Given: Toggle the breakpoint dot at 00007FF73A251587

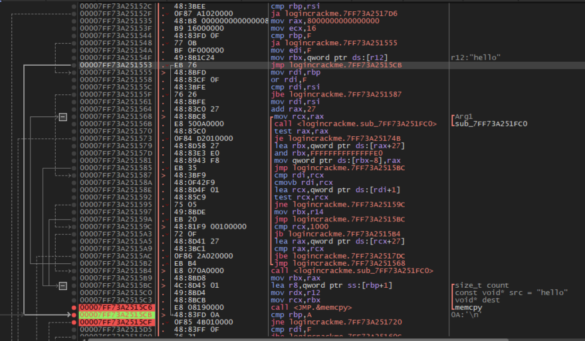Looking at the screenshot, I should click(x=74, y=175).
